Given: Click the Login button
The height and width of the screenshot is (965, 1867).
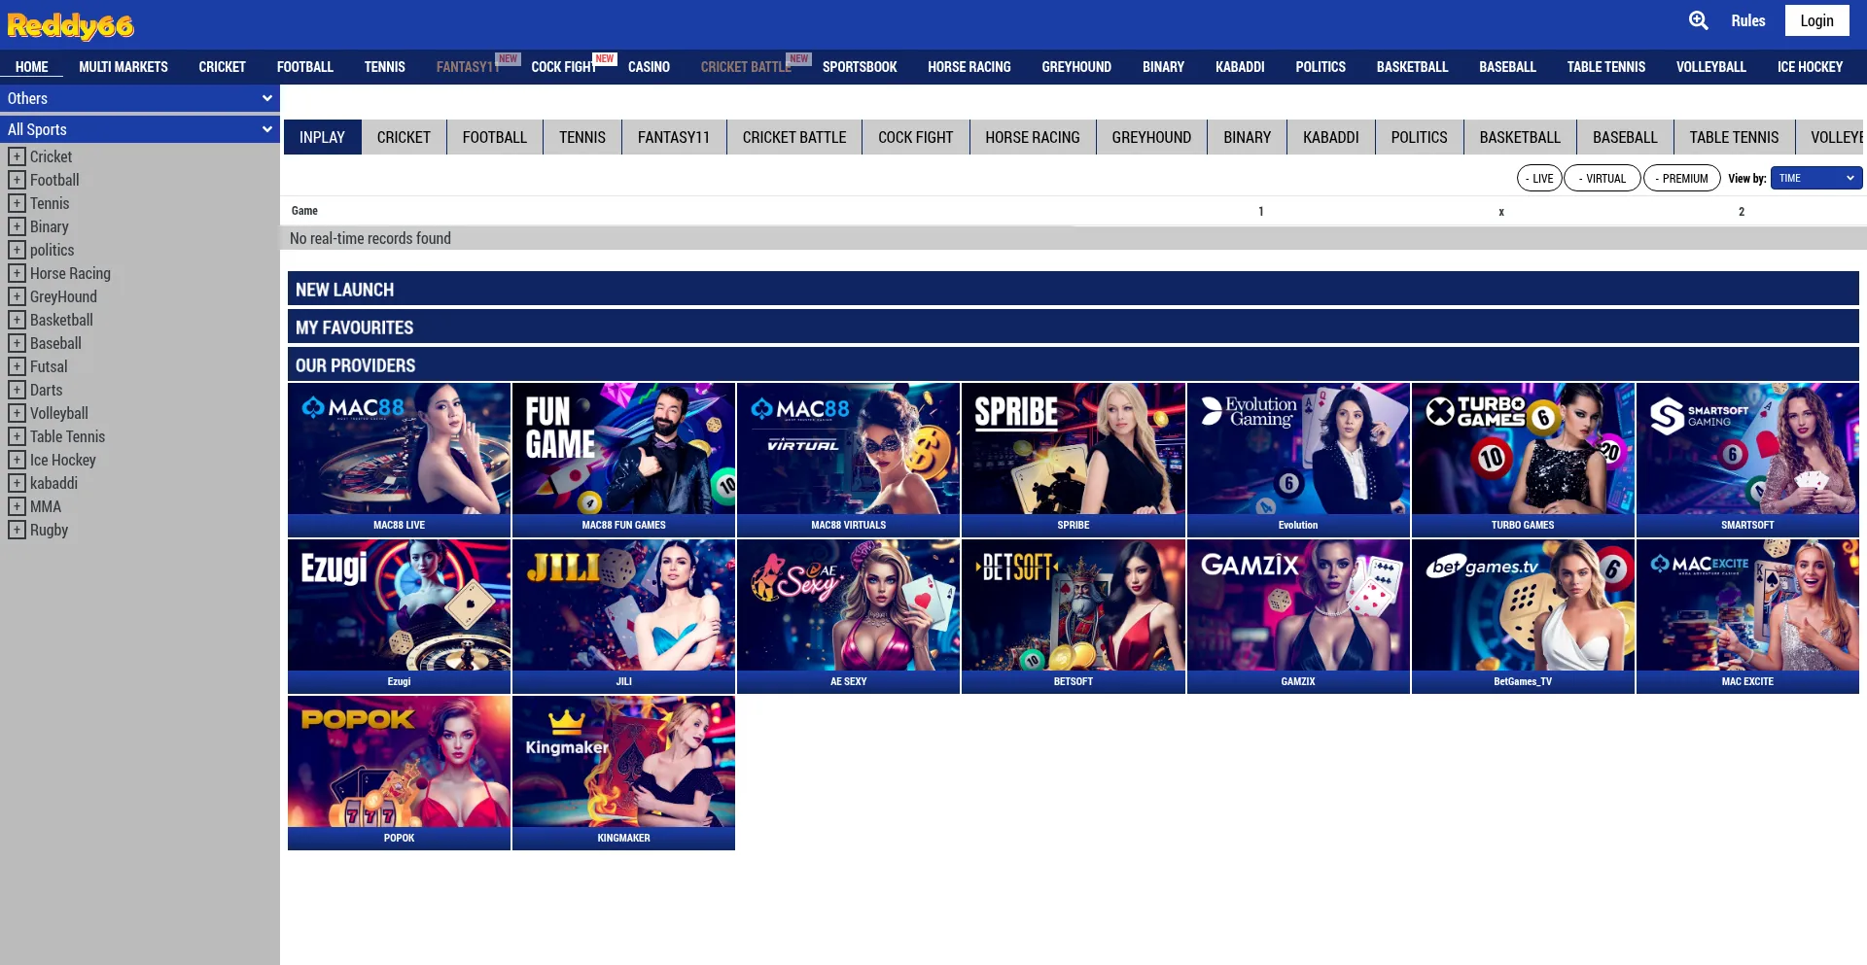Looking at the screenshot, I should point(1816,20).
